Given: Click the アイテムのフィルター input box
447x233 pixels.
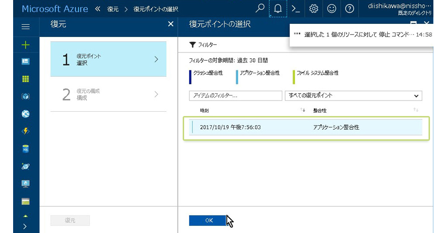Looking at the screenshot, I should 236,96.
